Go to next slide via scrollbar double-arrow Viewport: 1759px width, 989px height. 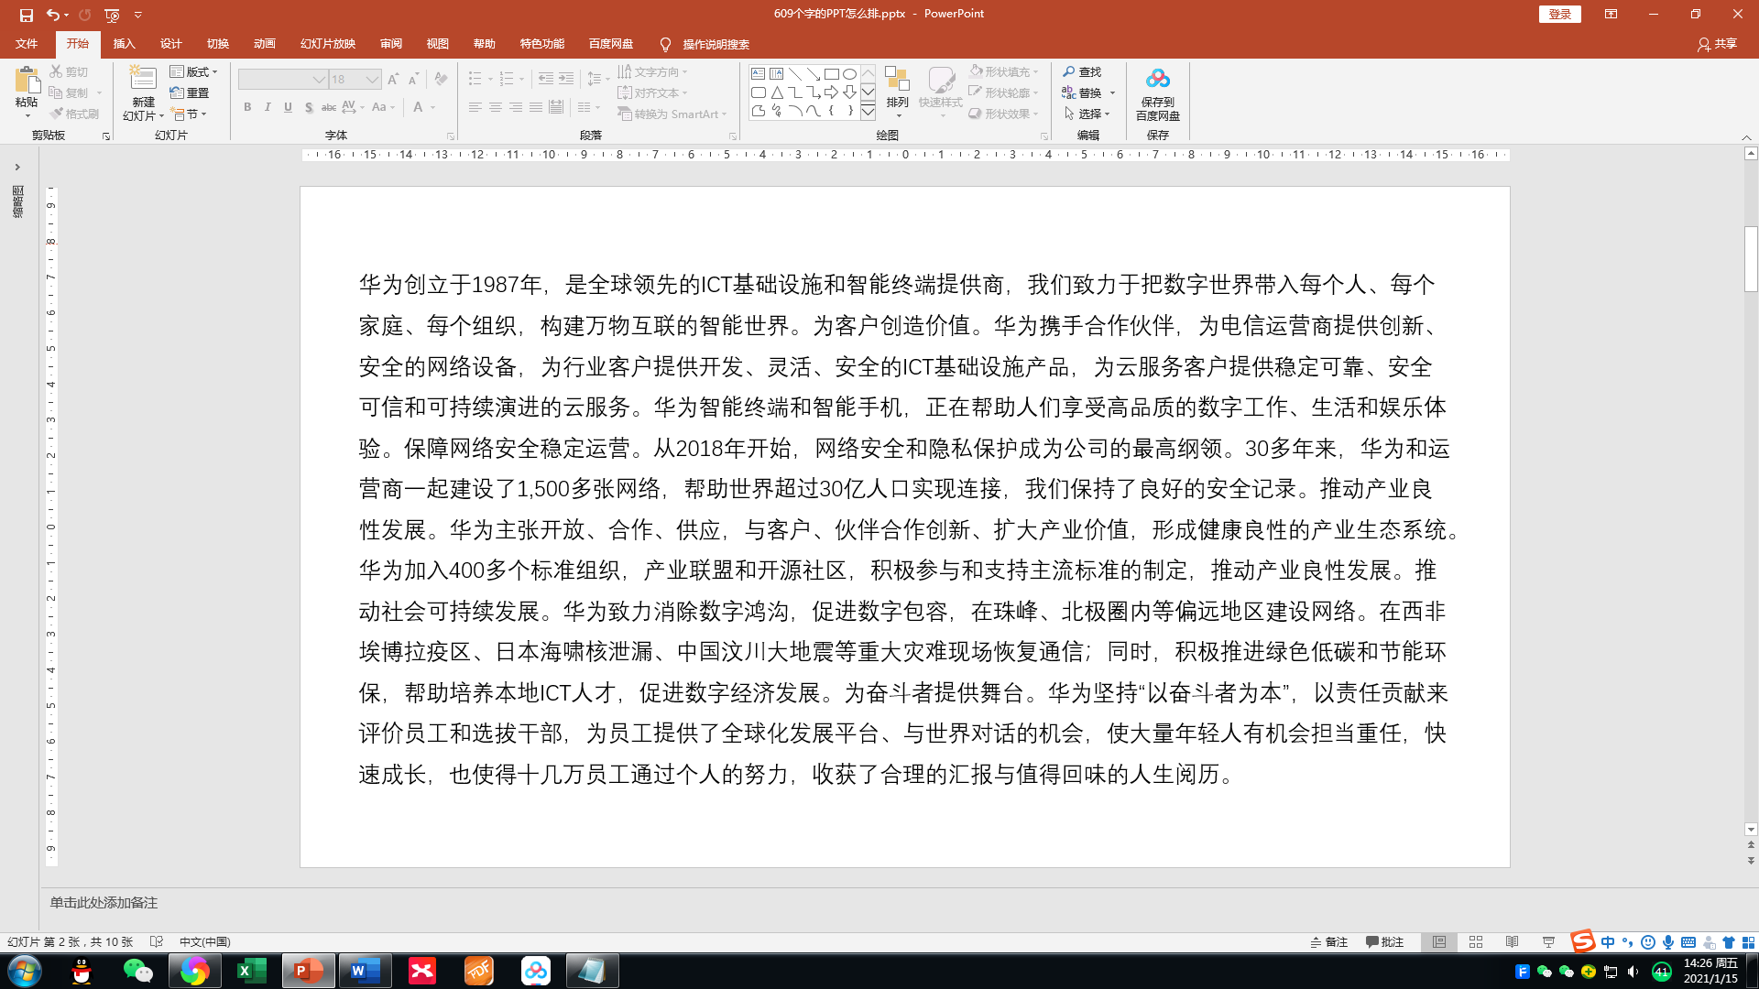(1751, 861)
